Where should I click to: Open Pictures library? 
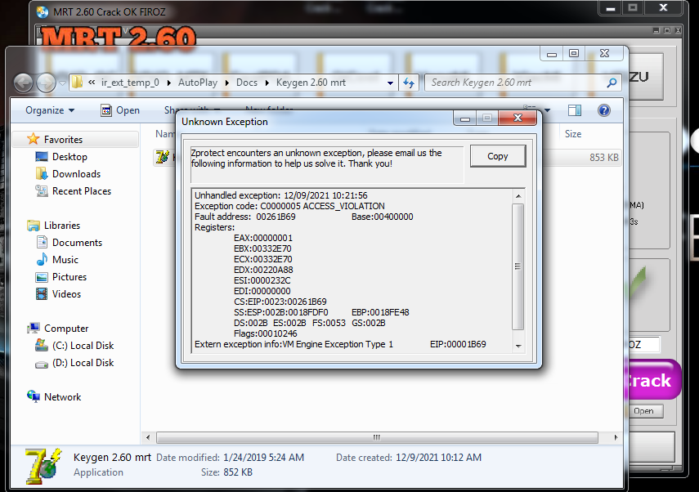[x=69, y=277]
